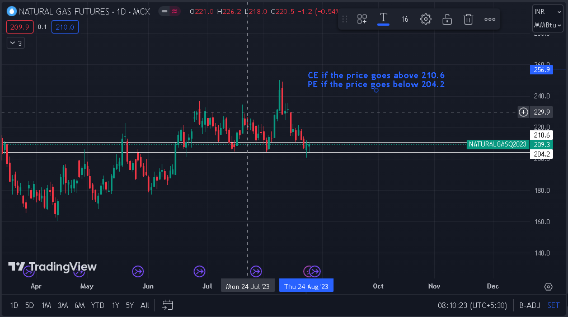Click contract rollover marker near June

coord(138,271)
